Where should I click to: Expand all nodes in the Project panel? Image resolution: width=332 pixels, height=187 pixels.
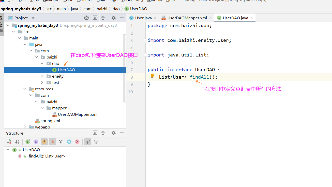click(x=95, y=18)
